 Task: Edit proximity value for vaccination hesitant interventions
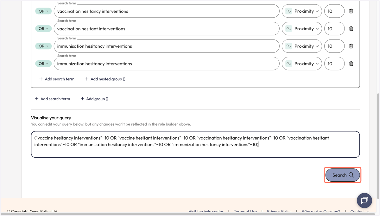click(334, 29)
